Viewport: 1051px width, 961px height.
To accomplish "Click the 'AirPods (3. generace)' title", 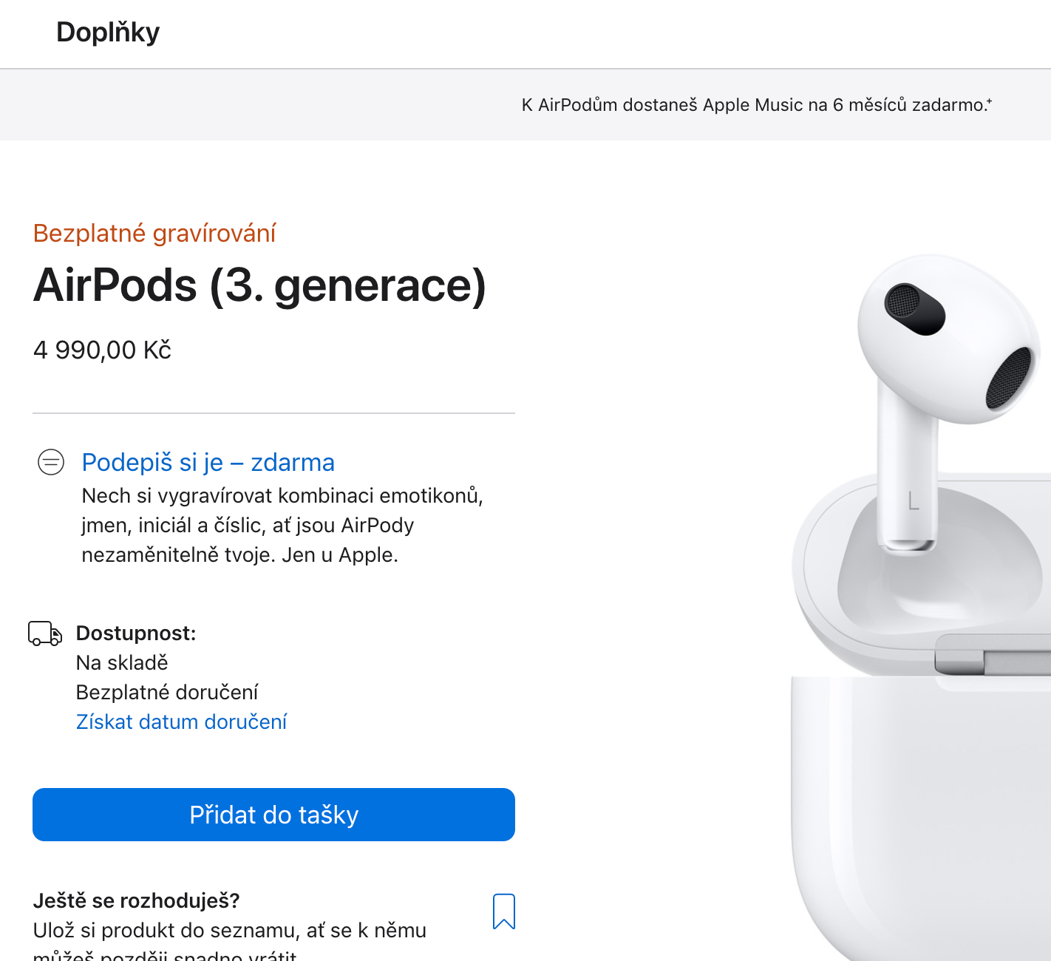I will [x=260, y=285].
